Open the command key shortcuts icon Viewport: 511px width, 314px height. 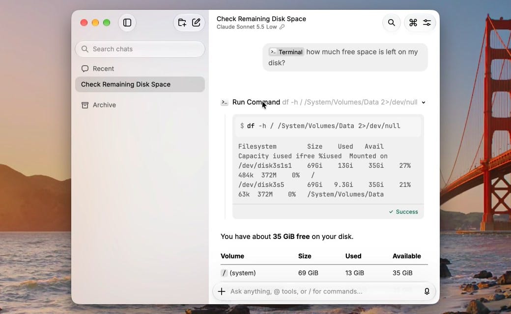coord(413,23)
